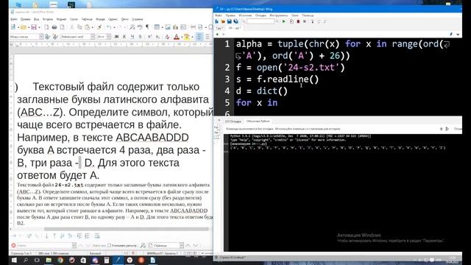Screen dimensions: 471x265
Task: Click the Open folder icon in Writer toolbar
Action: (24, 27)
